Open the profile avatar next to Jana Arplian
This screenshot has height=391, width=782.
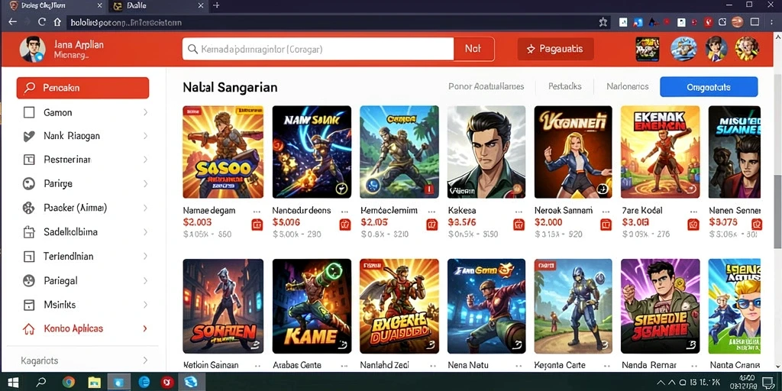[x=32, y=50]
